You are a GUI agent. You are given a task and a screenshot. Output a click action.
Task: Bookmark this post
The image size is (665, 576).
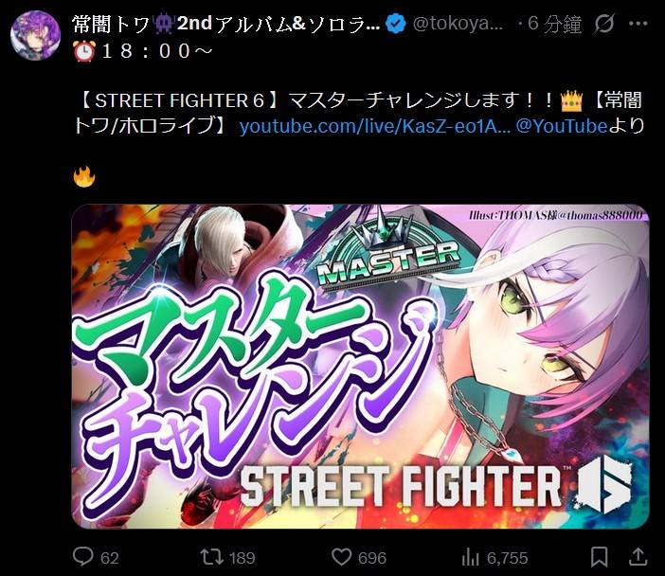[600, 557]
